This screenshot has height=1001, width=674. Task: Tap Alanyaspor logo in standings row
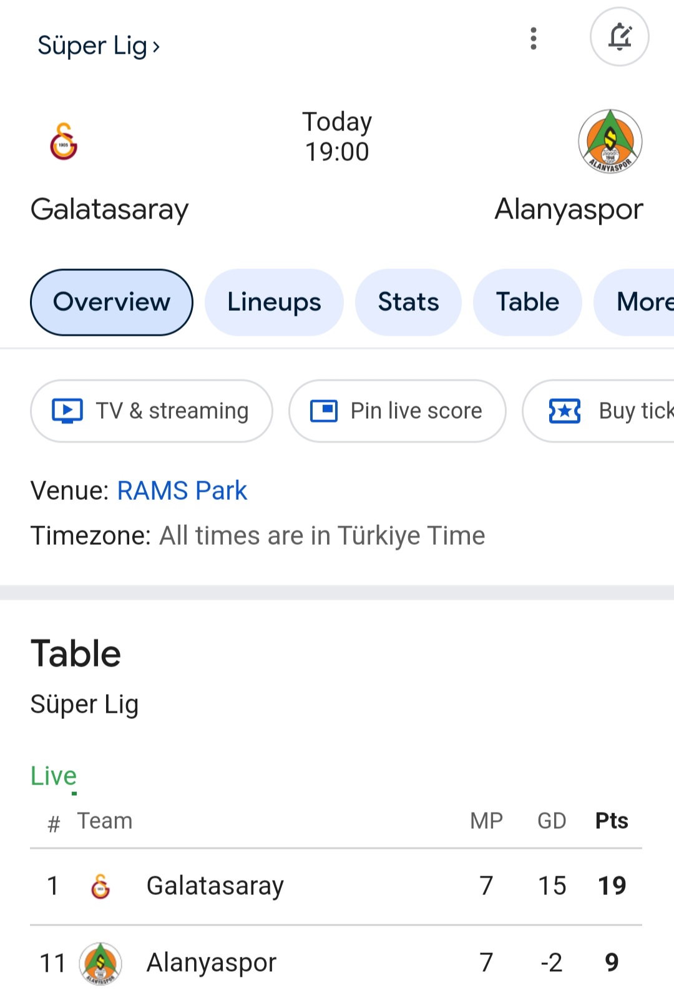100,963
